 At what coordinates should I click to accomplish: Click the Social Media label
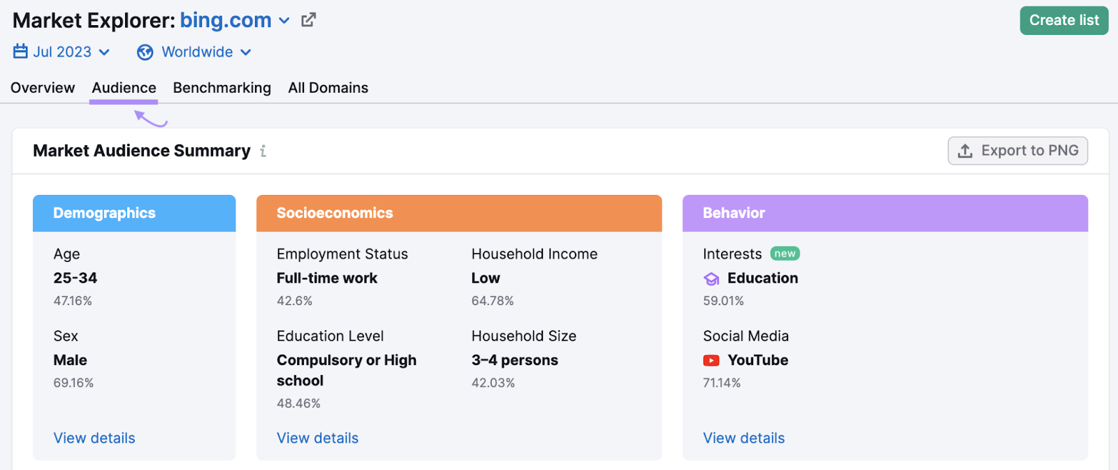[x=746, y=336]
